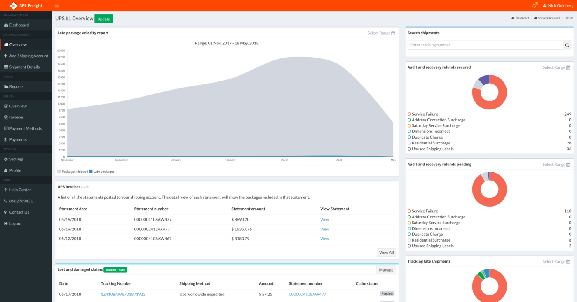Click the Manage claims button
577x302 pixels.
386,270
